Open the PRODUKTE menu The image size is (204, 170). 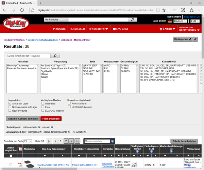click(59, 29)
